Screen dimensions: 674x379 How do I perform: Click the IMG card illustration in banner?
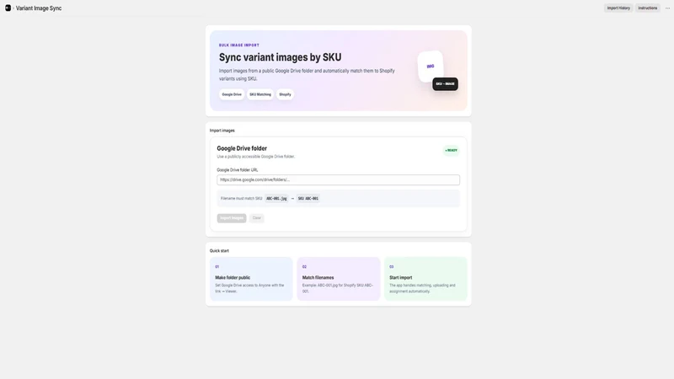click(x=431, y=66)
